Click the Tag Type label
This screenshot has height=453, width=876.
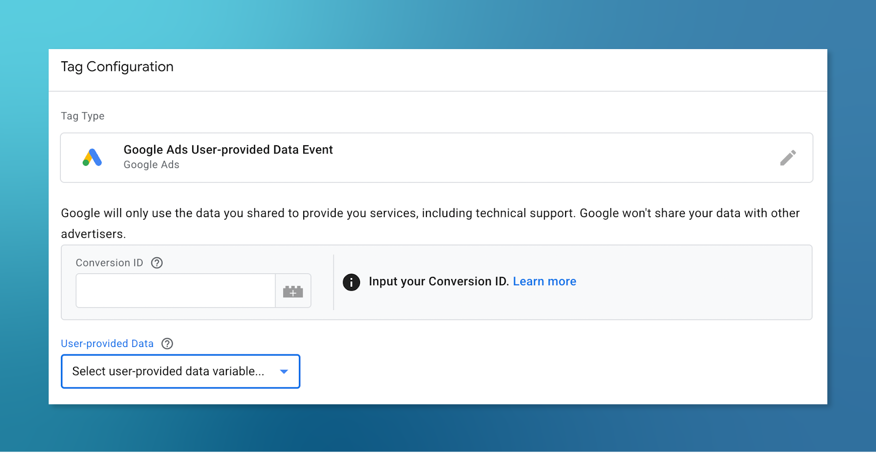[x=83, y=116]
